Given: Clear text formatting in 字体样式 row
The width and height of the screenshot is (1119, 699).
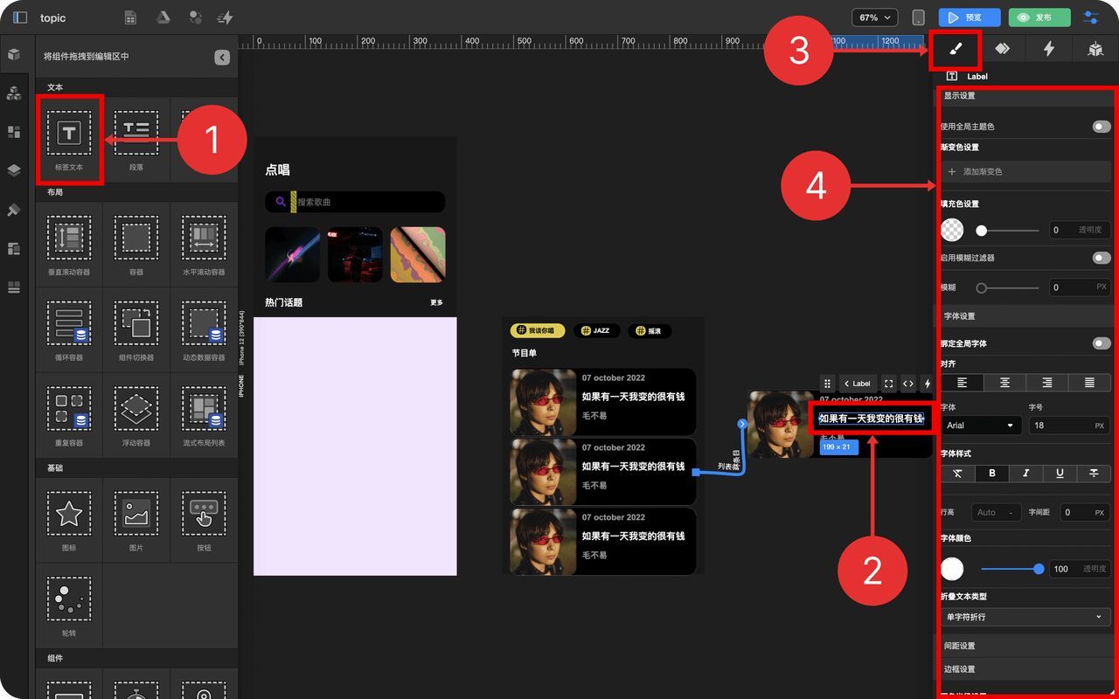Looking at the screenshot, I should 958,473.
